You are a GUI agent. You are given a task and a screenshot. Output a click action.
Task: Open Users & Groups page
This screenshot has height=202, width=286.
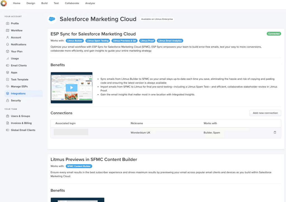click(20, 116)
